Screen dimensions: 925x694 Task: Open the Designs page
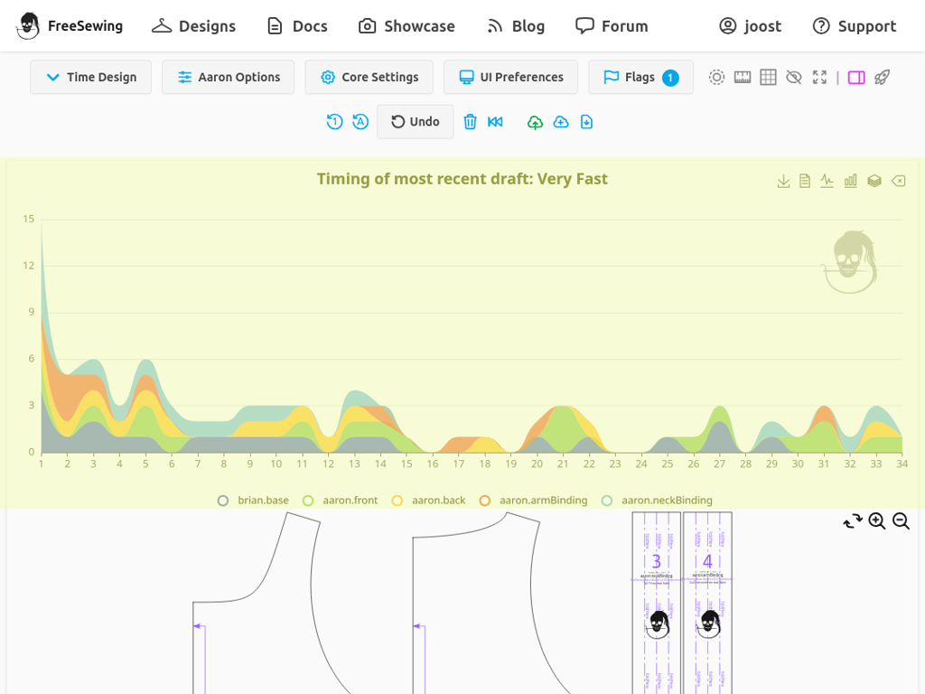[193, 26]
